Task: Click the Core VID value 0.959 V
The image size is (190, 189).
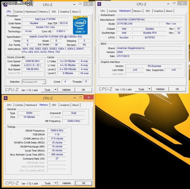Action: coord(61,31)
